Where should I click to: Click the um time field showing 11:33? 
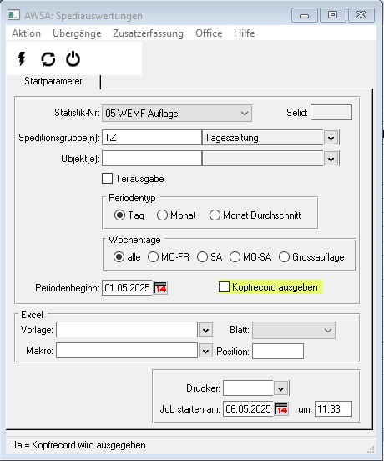pos(333,409)
